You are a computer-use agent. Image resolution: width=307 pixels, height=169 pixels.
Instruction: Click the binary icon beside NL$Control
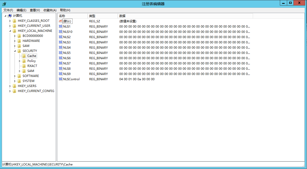coord(61,79)
